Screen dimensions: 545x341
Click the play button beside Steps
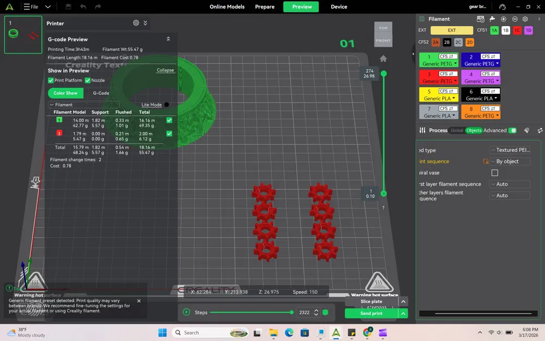(186, 312)
